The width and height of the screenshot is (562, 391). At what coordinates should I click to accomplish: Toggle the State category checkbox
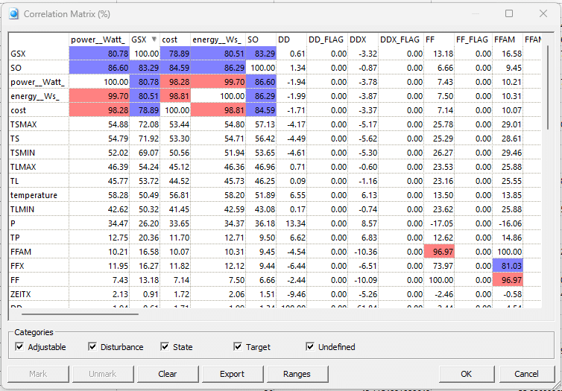pyautogui.click(x=165, y=347)
